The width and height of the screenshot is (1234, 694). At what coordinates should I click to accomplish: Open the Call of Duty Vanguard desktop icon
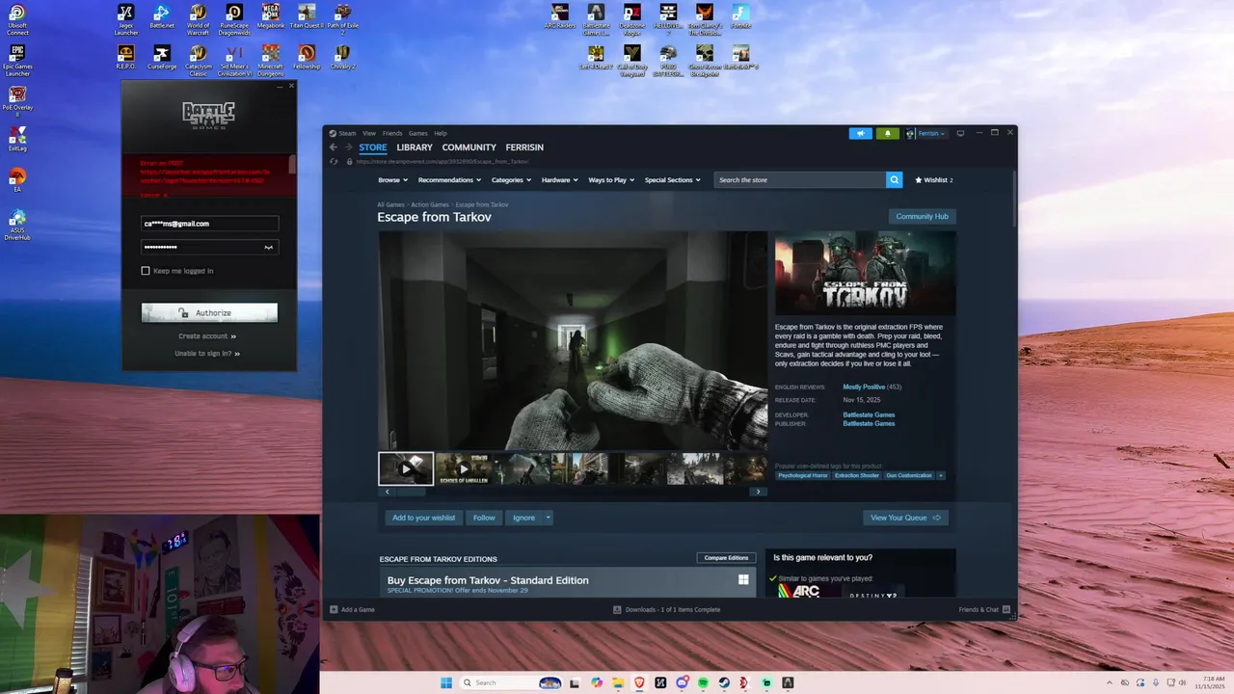(x=632, y=60)
